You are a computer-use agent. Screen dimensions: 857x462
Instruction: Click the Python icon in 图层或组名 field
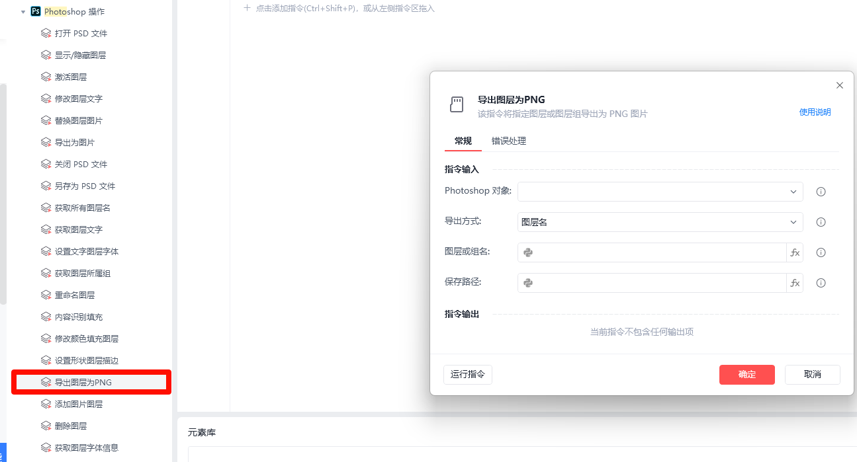(528, 252)
